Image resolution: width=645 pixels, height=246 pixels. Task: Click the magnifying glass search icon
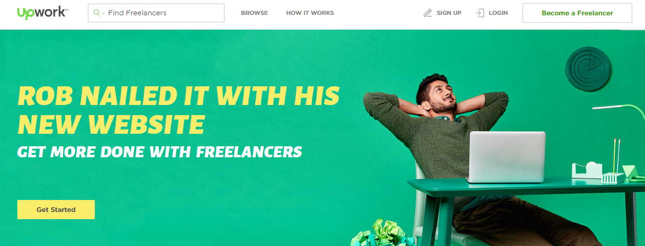tap(97, 13)
